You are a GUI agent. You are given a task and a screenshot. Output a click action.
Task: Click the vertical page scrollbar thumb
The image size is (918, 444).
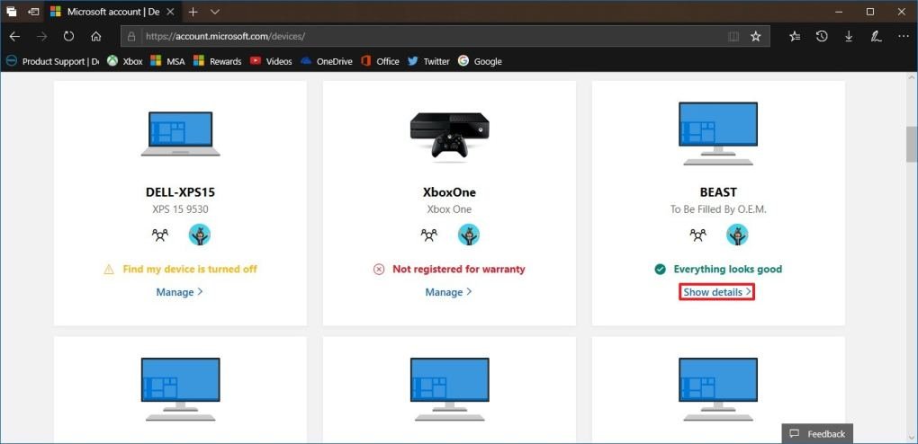(x=911, y=144)
